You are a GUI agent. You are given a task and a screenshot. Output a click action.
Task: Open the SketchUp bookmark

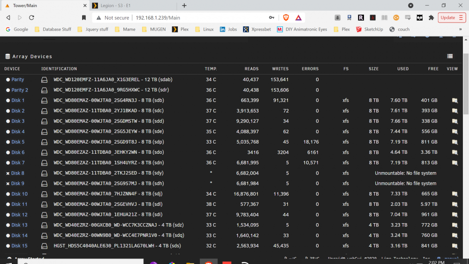(370, 29)
